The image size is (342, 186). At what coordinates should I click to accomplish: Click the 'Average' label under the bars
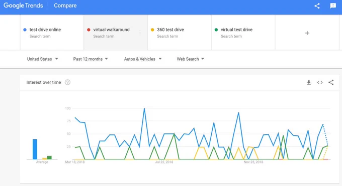[x=42, y=162]
